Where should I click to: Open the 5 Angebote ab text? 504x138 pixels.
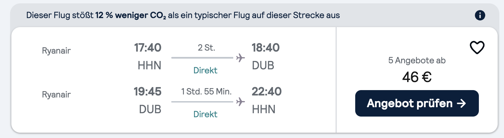point(417,61)
